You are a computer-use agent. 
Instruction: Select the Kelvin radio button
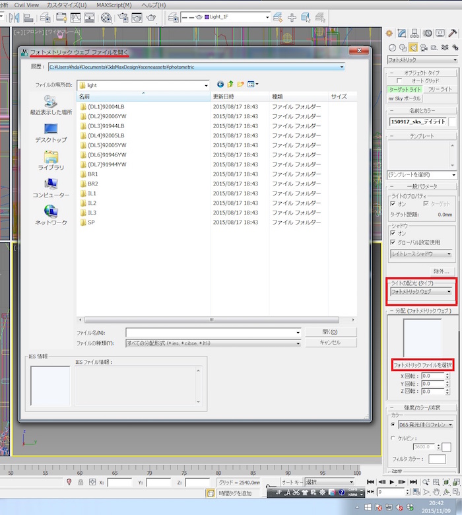click(x=393, y=438)
